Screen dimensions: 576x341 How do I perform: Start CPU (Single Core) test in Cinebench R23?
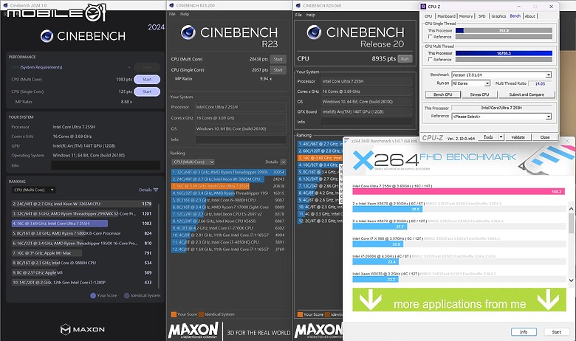point(278,69)
